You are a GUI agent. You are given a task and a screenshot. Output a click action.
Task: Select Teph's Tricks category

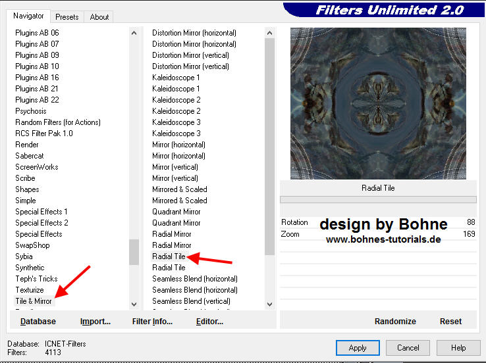[36, 279]
